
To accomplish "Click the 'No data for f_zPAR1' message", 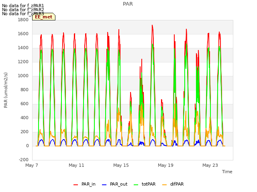I will coord(23,6).
